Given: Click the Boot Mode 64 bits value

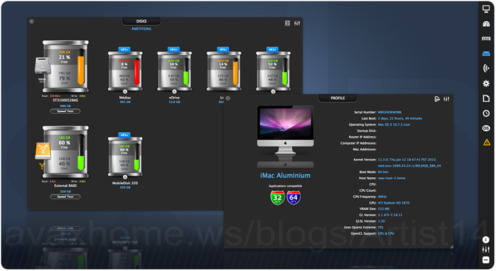Looking at the screenshot, I should (x=383, y=172).
